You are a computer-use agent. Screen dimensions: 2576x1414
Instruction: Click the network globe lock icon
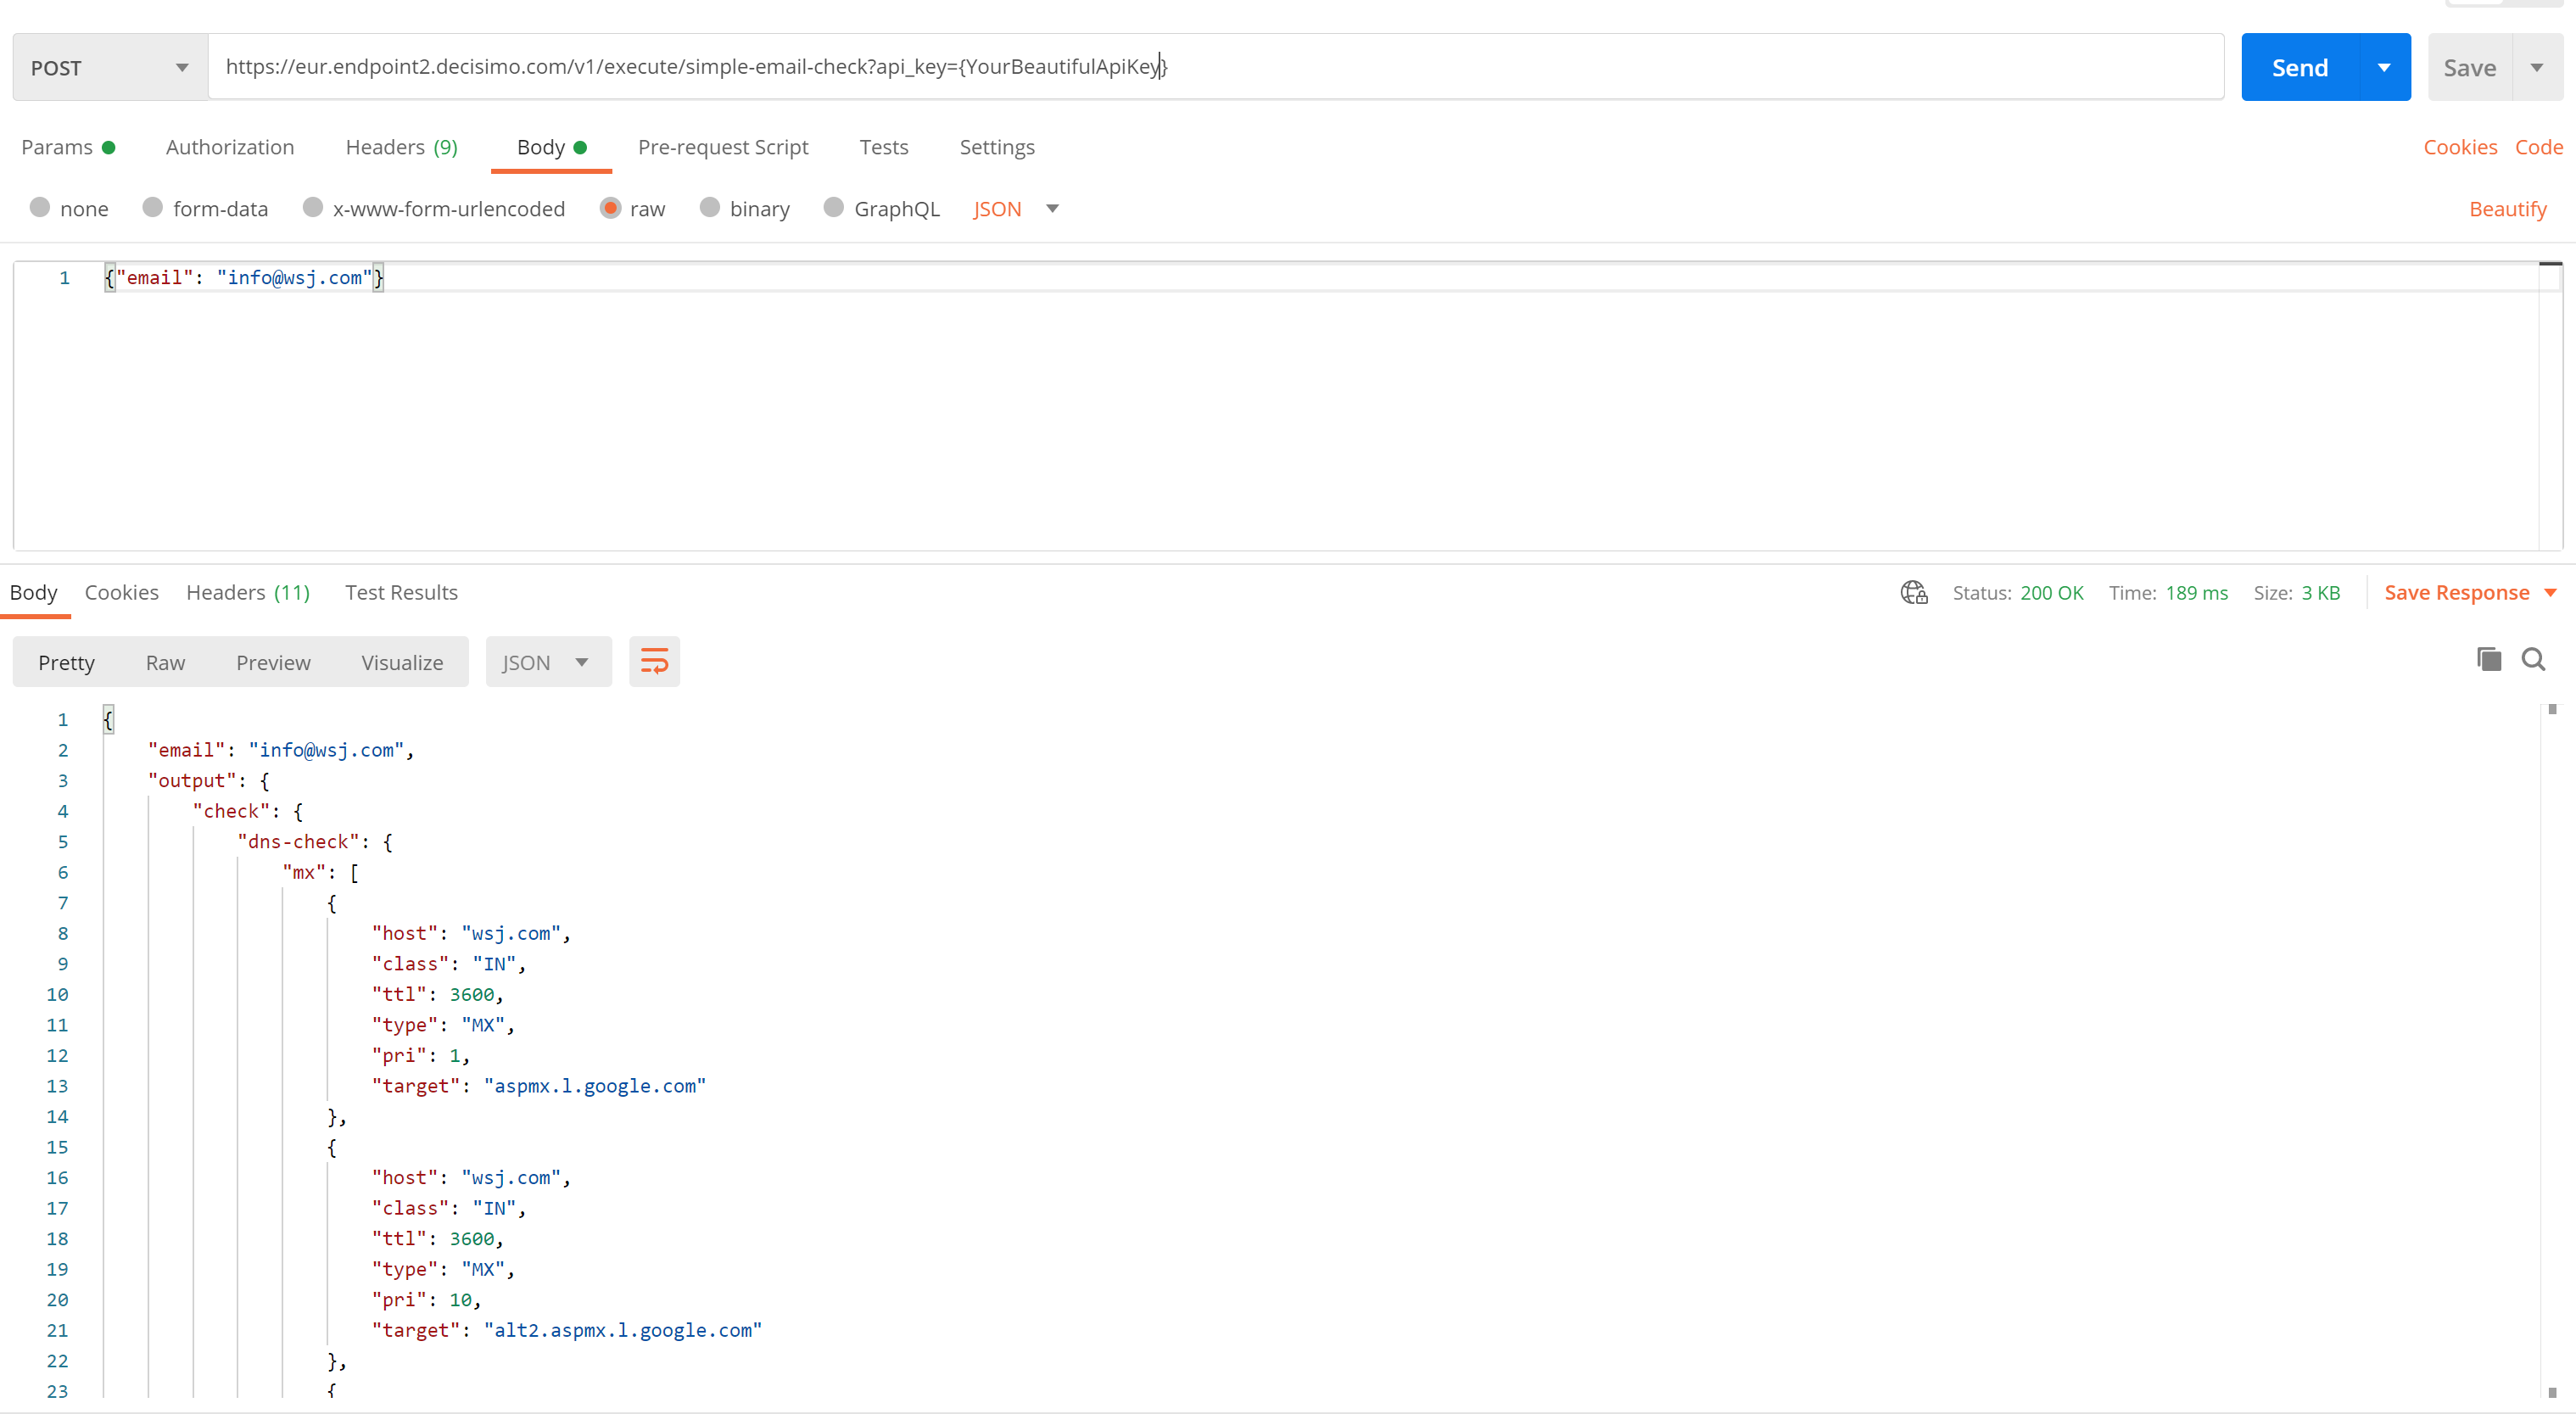click(x=1913, y=593)
